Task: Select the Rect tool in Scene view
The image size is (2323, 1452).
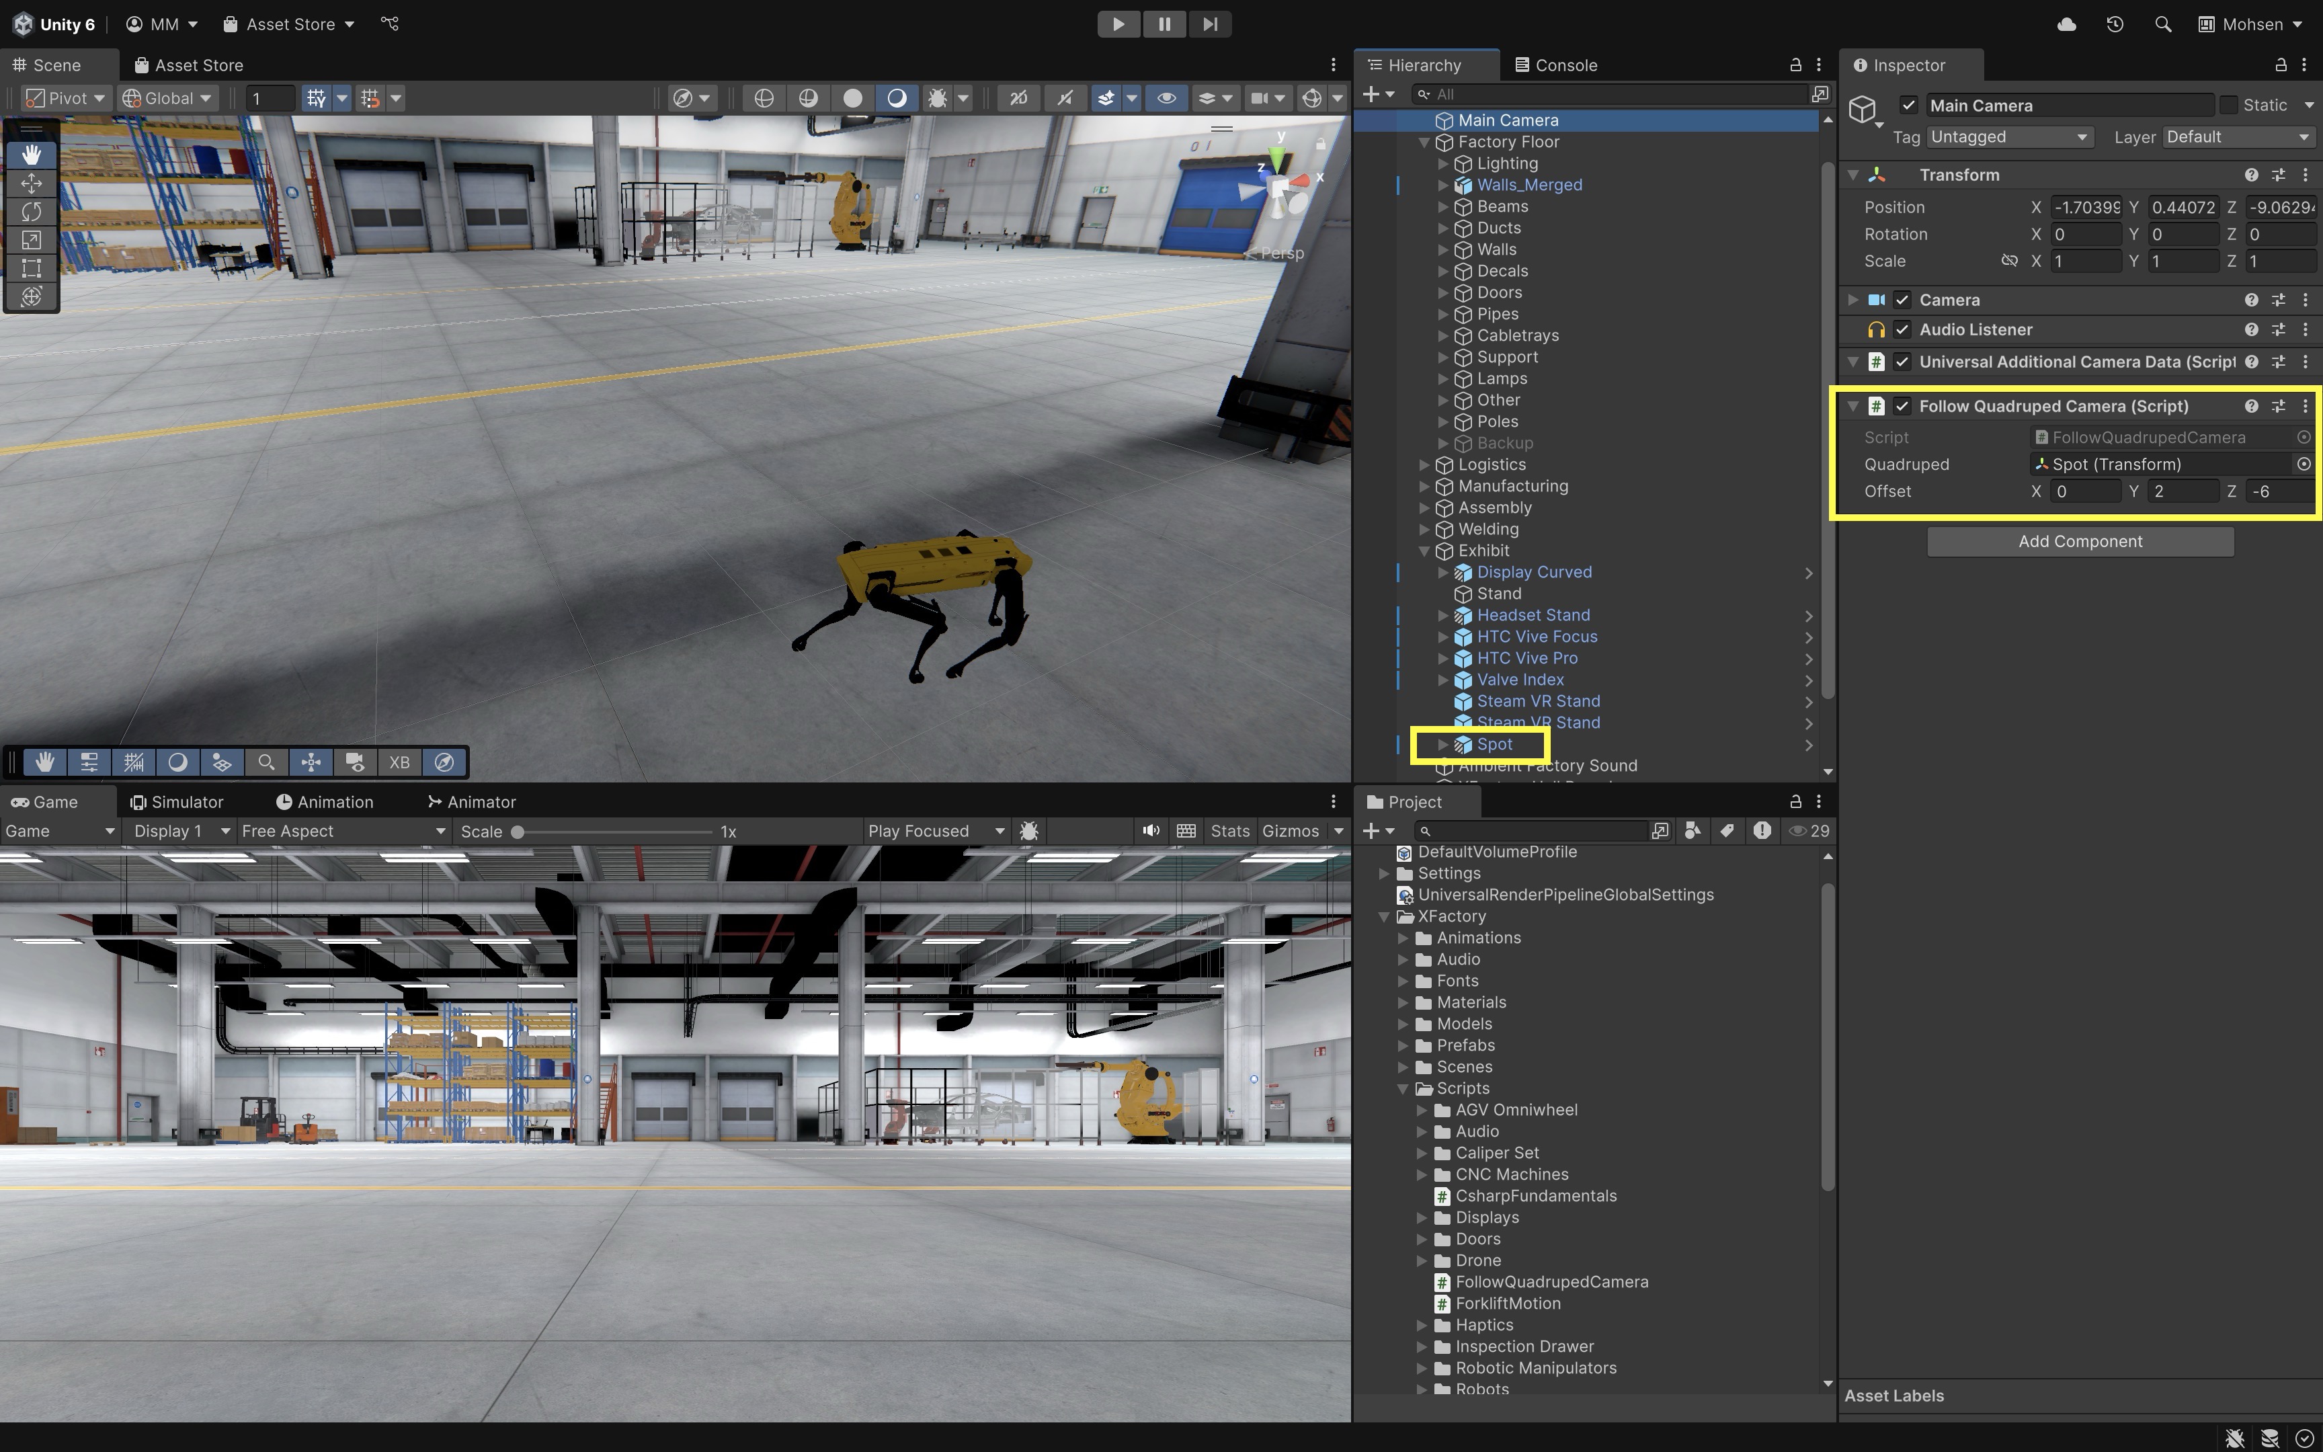Action: click(32, 268)
